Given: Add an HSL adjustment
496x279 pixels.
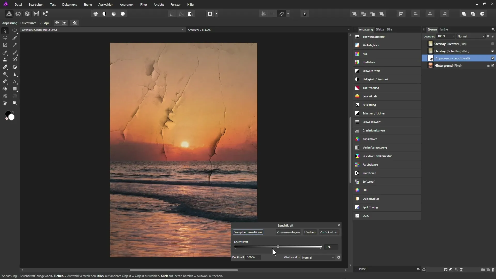Looking at the screenshot, I should point(387,54).
